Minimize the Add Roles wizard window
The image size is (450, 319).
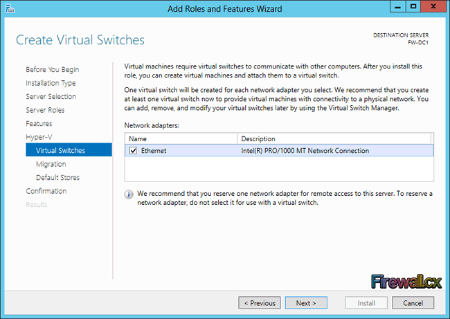[x=395, y=7]
